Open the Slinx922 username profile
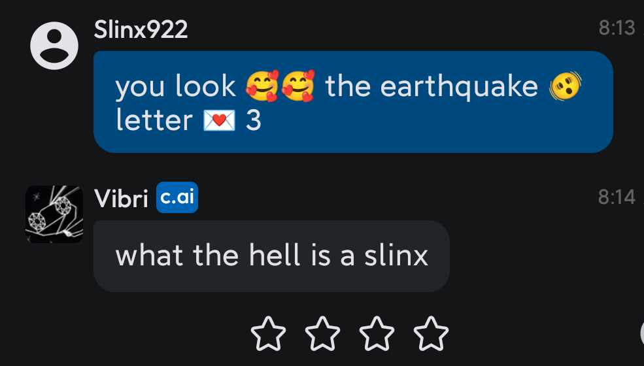This screenshot has width=644, height=366. [x=141, y=29]
